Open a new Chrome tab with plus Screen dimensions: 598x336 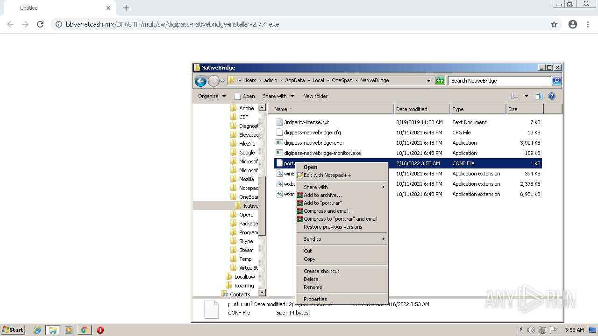[126, 8]
